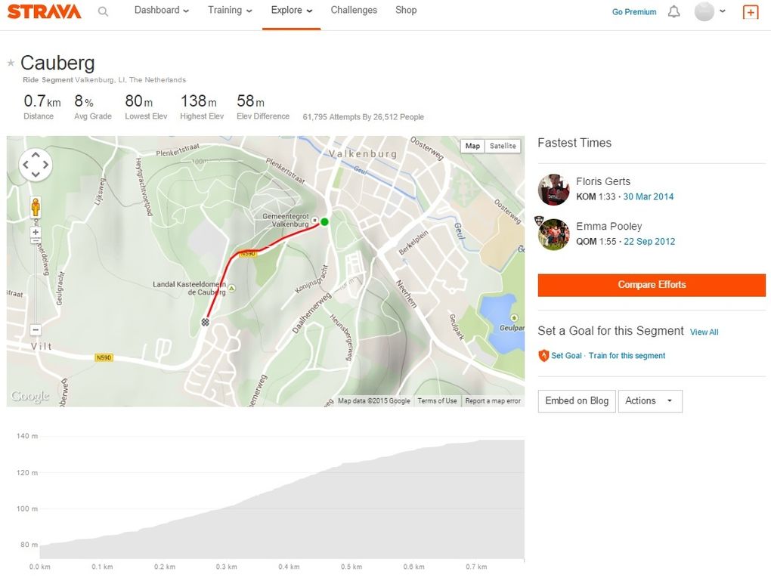Switch map to Satellite view
771x578 pixels.
coord(503,146)
